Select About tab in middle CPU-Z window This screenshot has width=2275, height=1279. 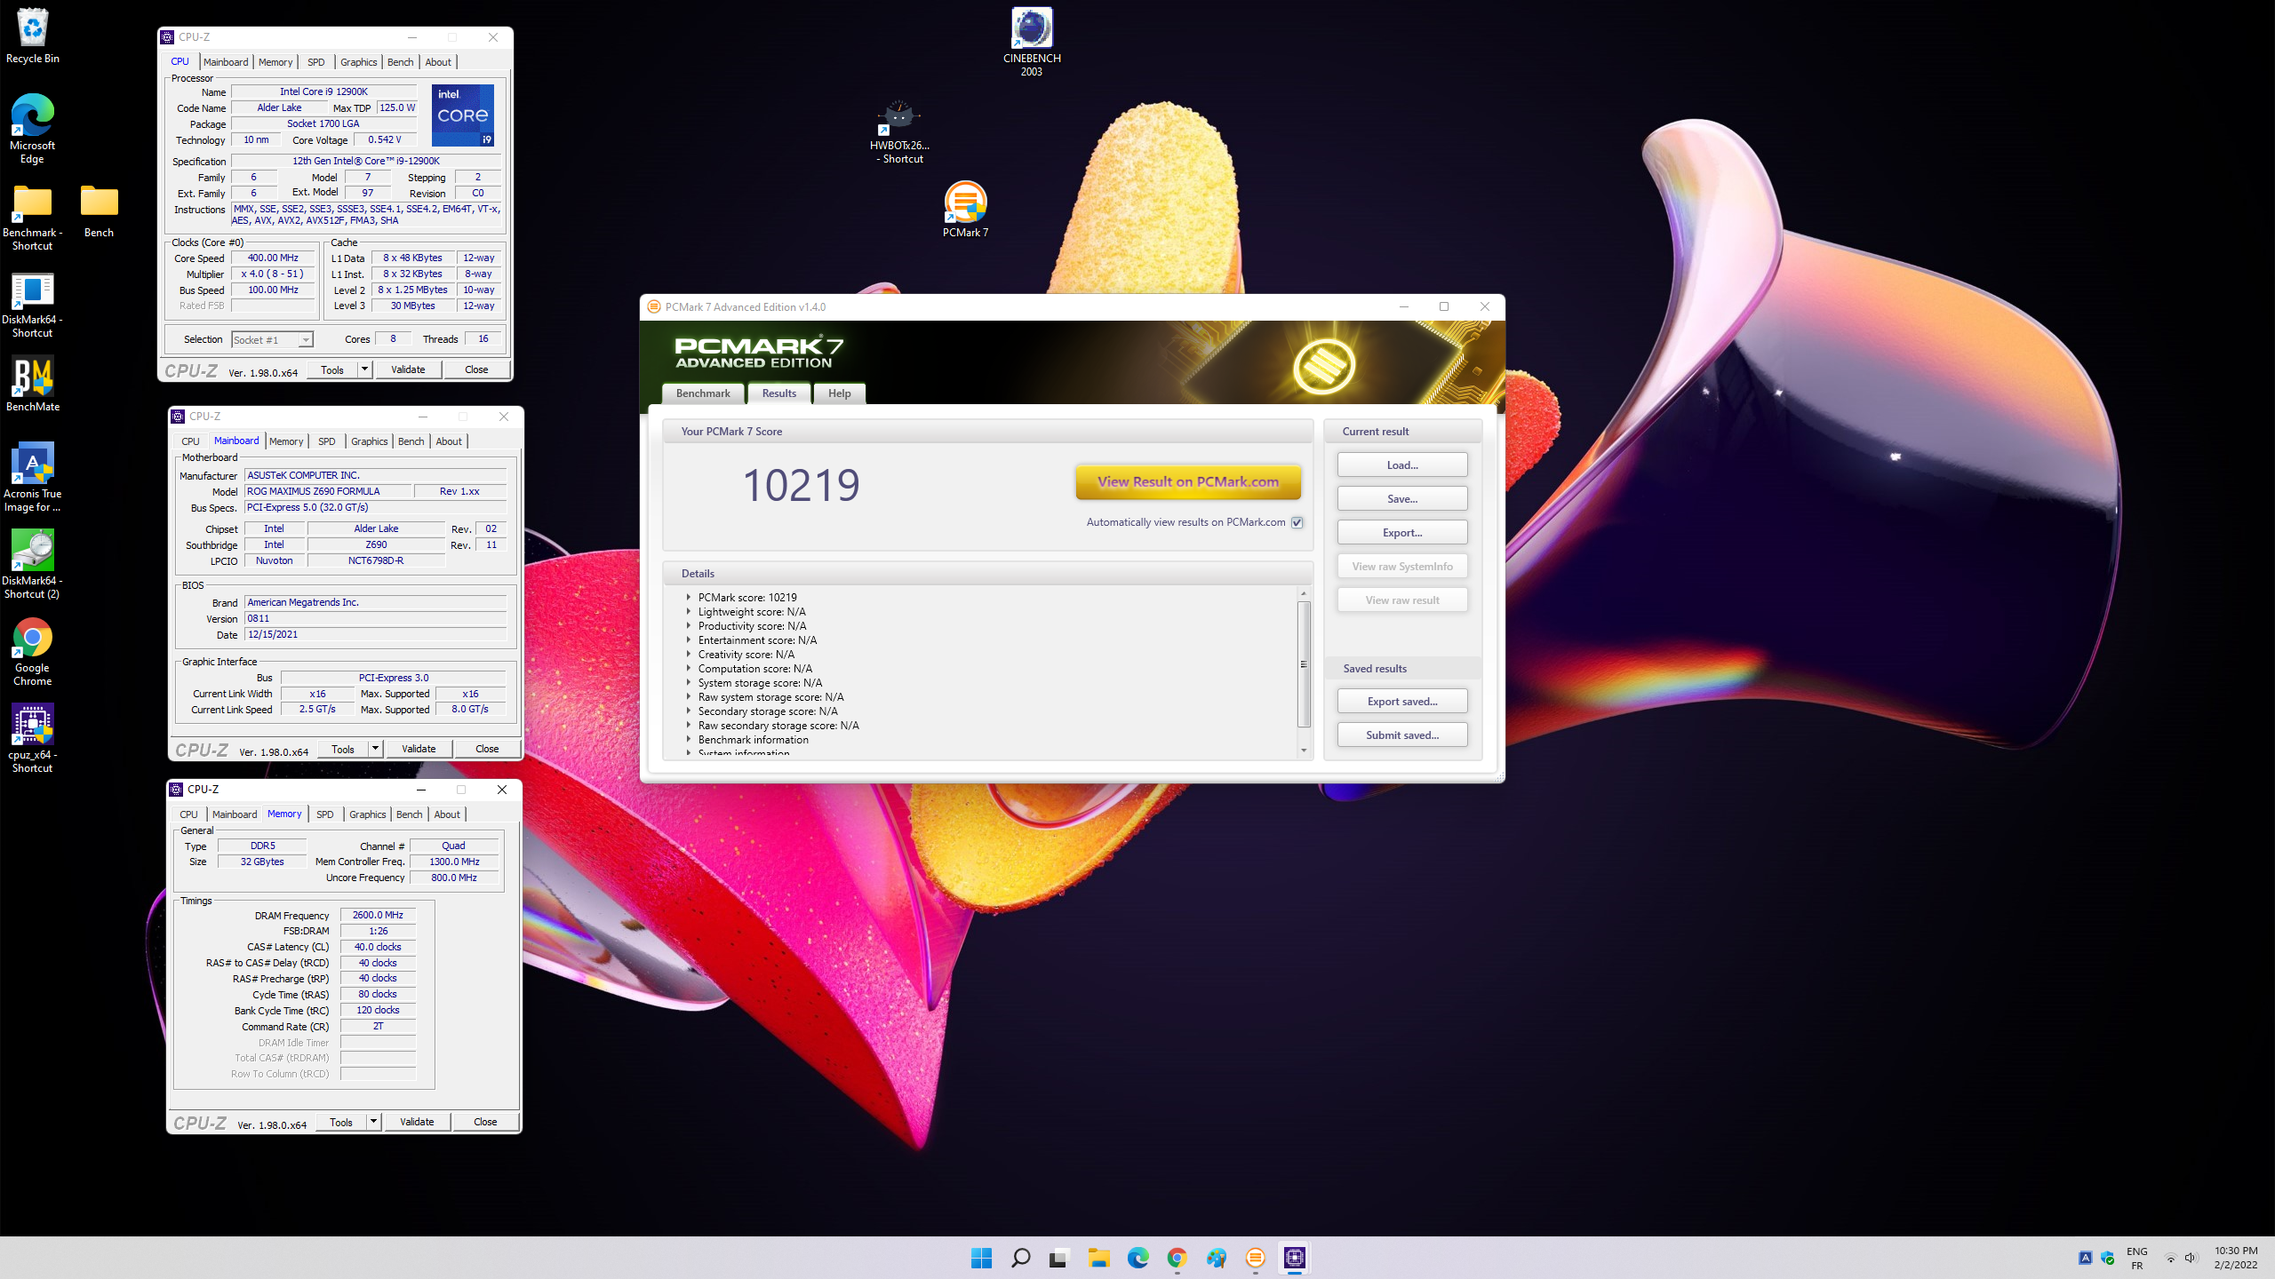click(449, 441)
